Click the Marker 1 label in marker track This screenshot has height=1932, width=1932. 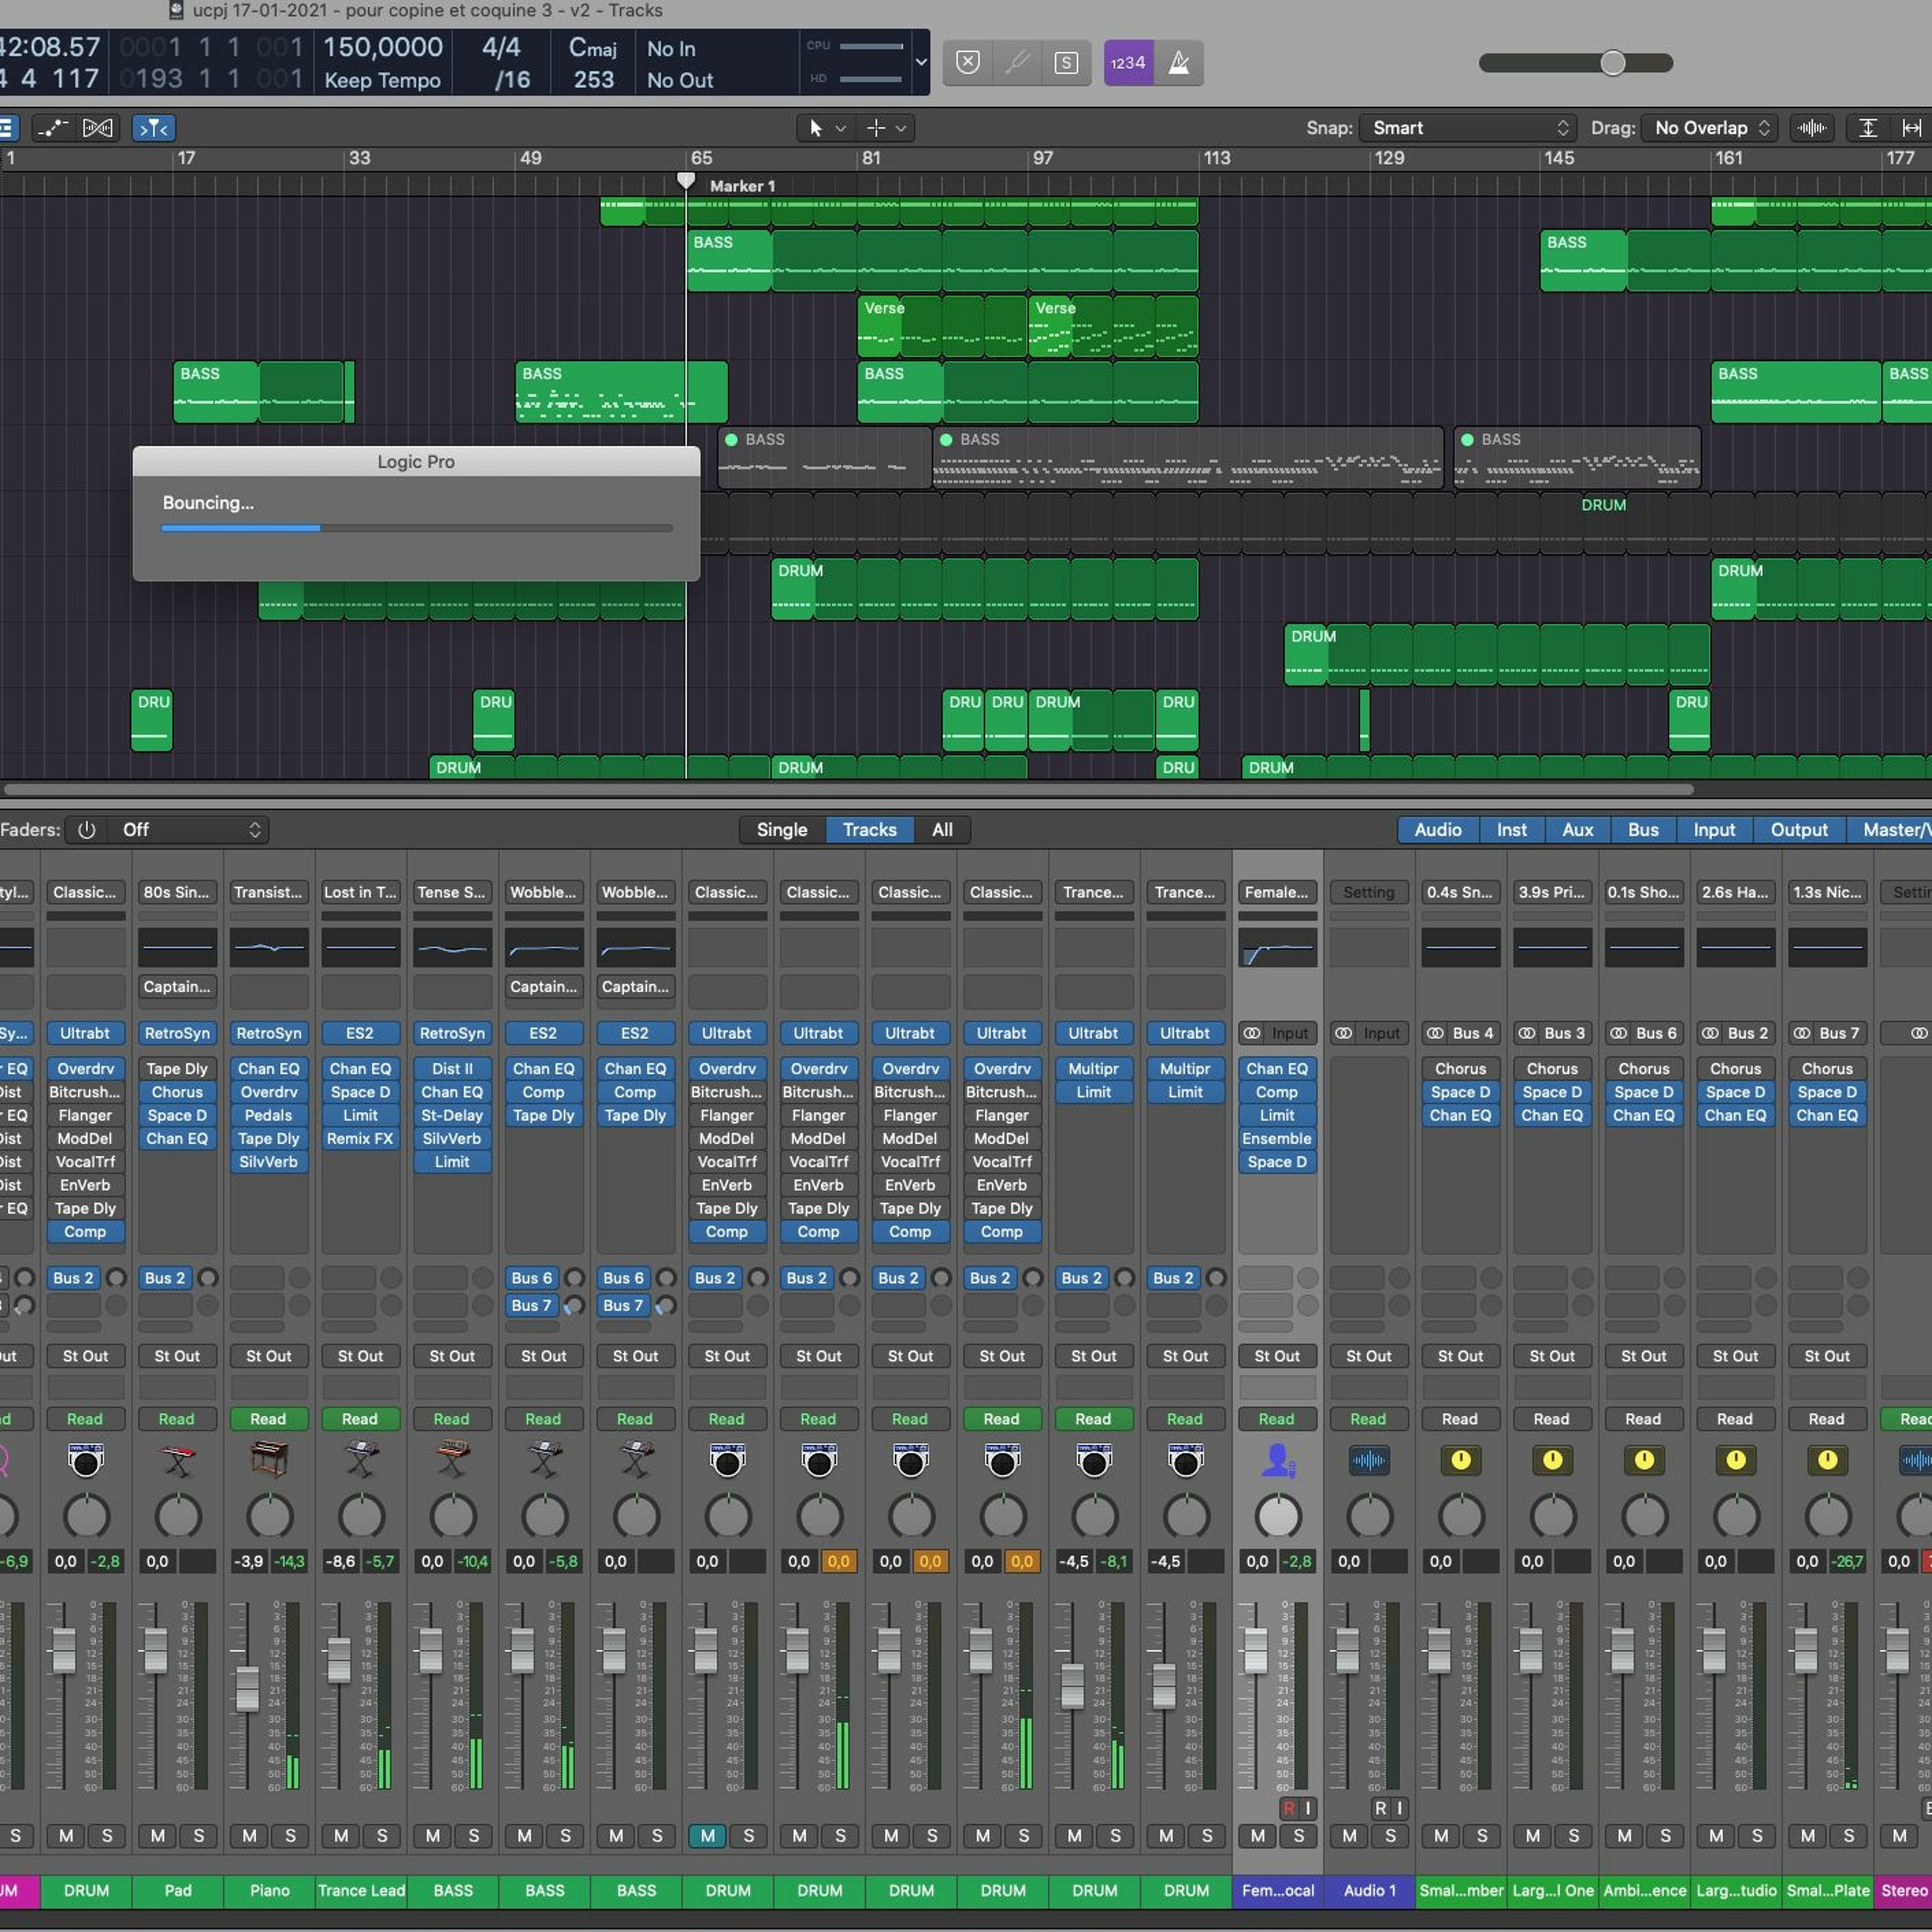(x=742, y=186)
